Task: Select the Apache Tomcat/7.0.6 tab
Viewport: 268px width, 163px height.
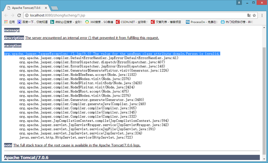Action: (x=26, y=8)
